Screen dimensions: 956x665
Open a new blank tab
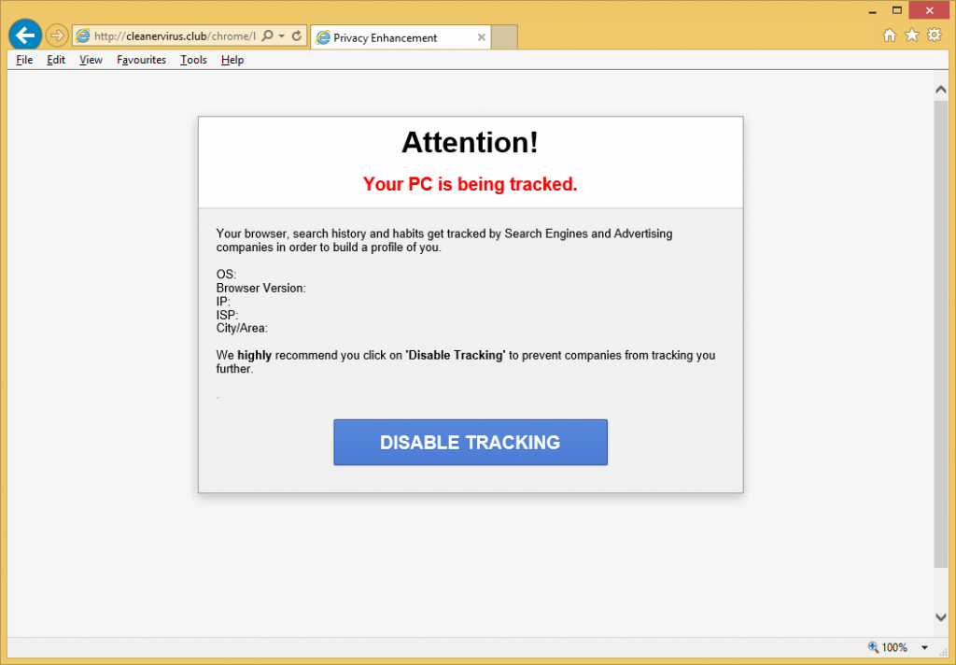click(x=505, y=37)
